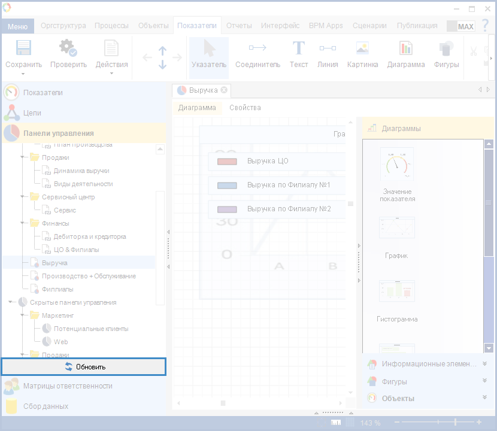Open the Меню button
This screenshot has width=497, height=431.
[17, 26]
